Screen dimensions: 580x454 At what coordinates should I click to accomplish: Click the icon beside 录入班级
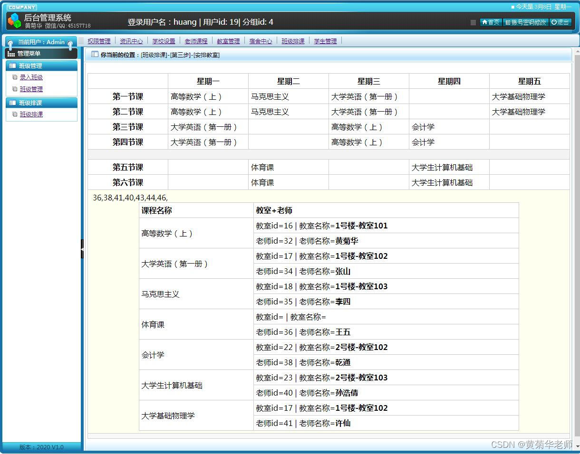[15, 77]
